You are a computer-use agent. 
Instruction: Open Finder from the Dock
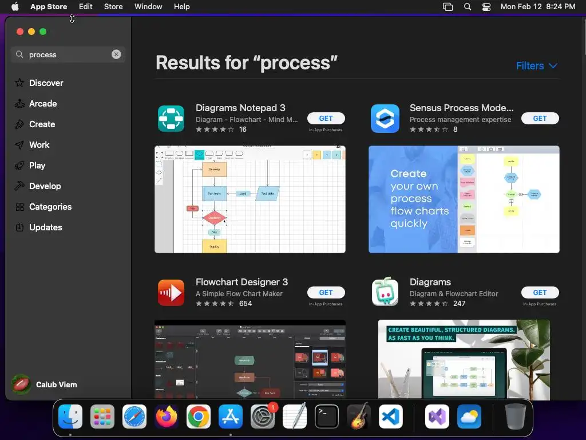(x=70, y=417)
